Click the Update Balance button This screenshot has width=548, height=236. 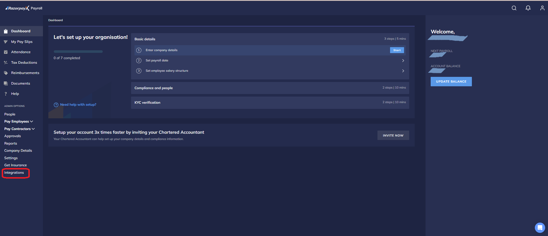451,81
